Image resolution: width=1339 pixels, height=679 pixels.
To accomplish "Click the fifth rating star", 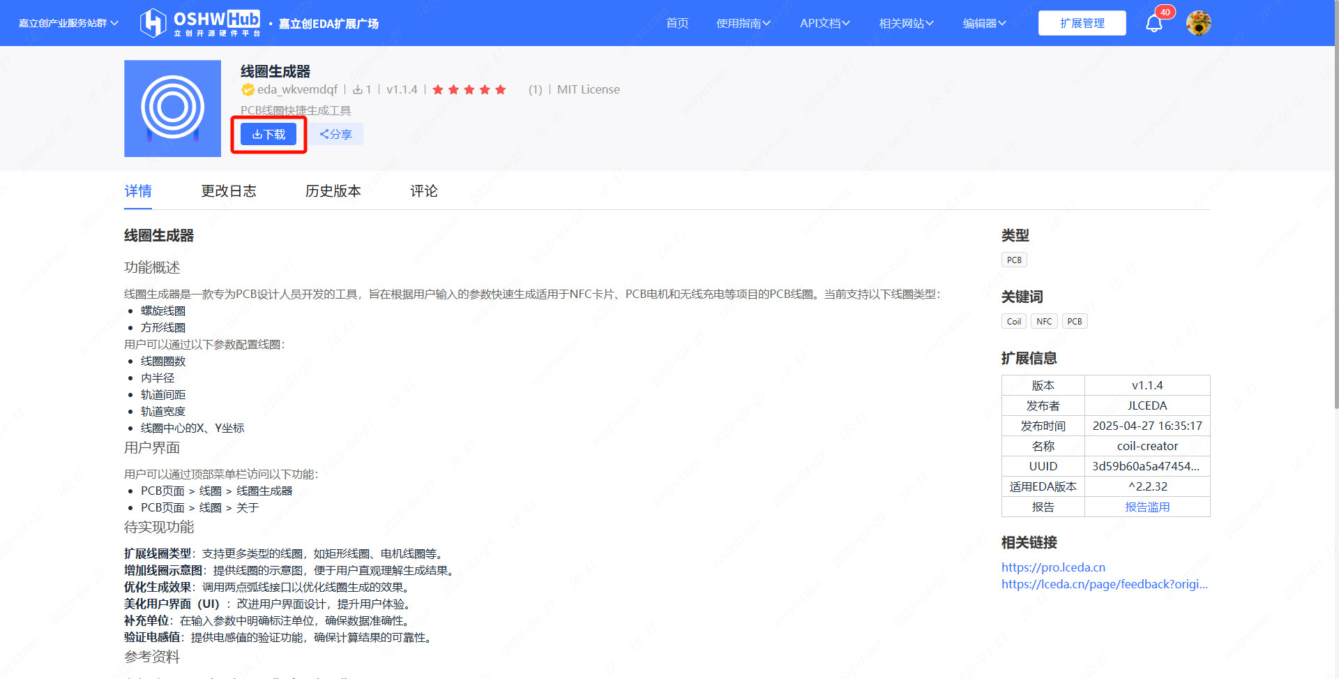I will [500, 89].
